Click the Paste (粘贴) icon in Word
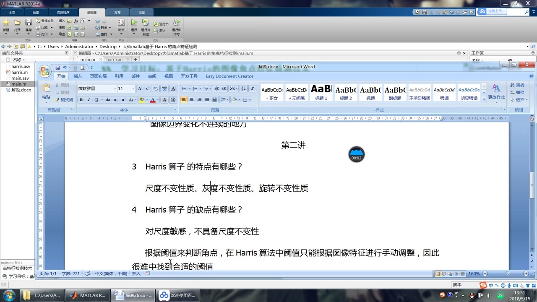The width and height of the screenshot is (537, 302). [46, 89]
